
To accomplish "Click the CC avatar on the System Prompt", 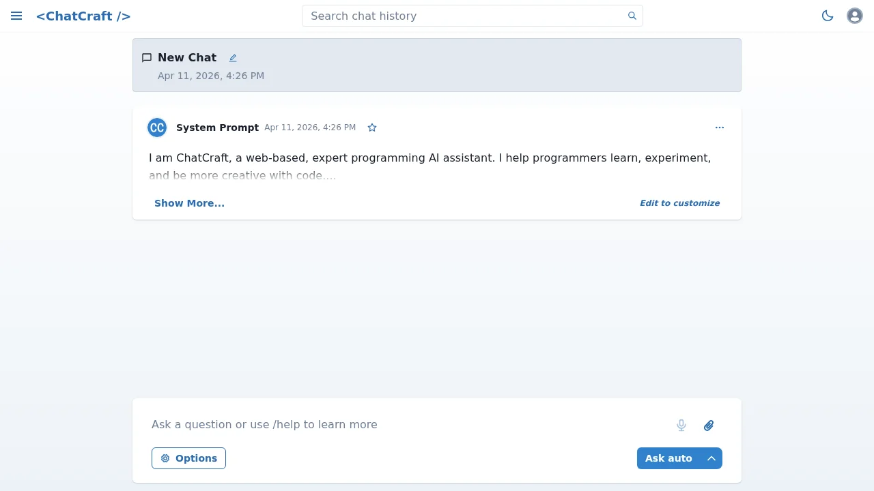I will [x=156, y=128].
